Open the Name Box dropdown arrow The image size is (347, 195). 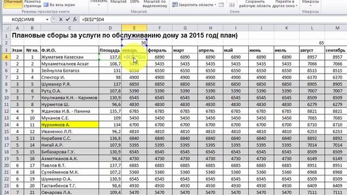pyautogui.click(x=47, y=19)
